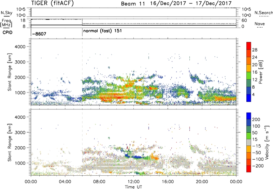Click the 08:00 time tick label

click(x=99, y=182)
